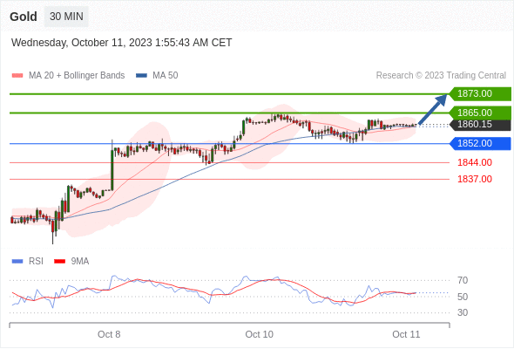Viewport: 514px width, 349px height.
Task: Click the blue MA 50 legend swatch
Action: (141, 76)
